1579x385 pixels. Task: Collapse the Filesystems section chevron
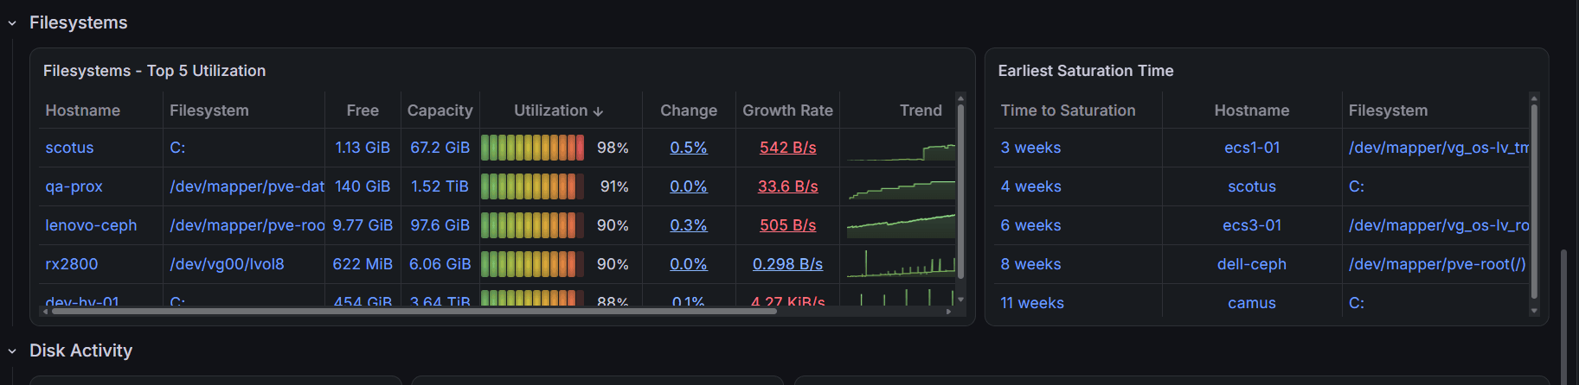12,23
